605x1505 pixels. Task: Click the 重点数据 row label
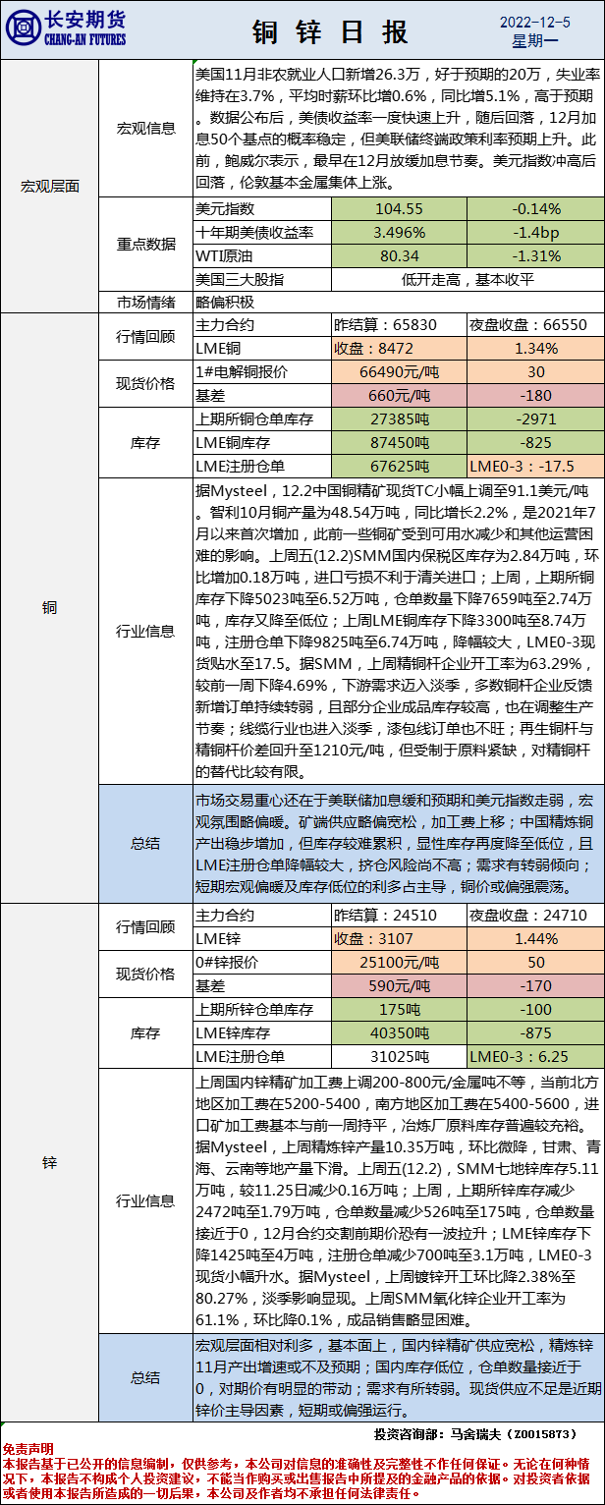tap(145, 244)
